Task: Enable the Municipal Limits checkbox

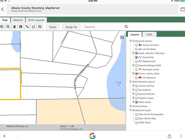Action: pos(137,69)
